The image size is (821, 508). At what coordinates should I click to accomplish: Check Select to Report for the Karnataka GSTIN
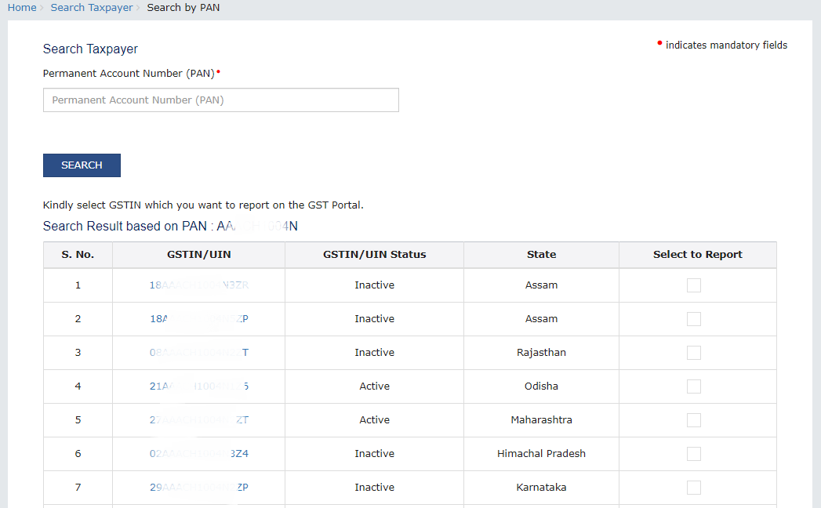click(x=693, y=487)
